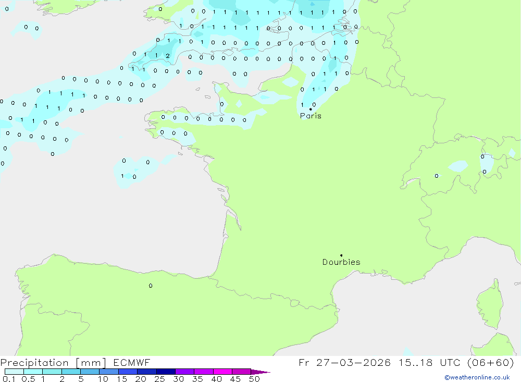
Task: Pick the legend swatch between 1 and 2
Action: pos(52,372)
